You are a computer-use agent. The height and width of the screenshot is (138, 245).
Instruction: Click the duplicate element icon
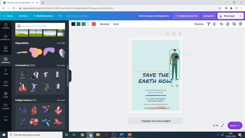tap(234, 24)
